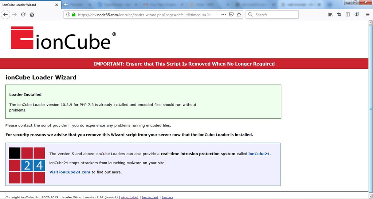
Task: Bookmark this page with star icon
Action: click(x=239, y=15)
